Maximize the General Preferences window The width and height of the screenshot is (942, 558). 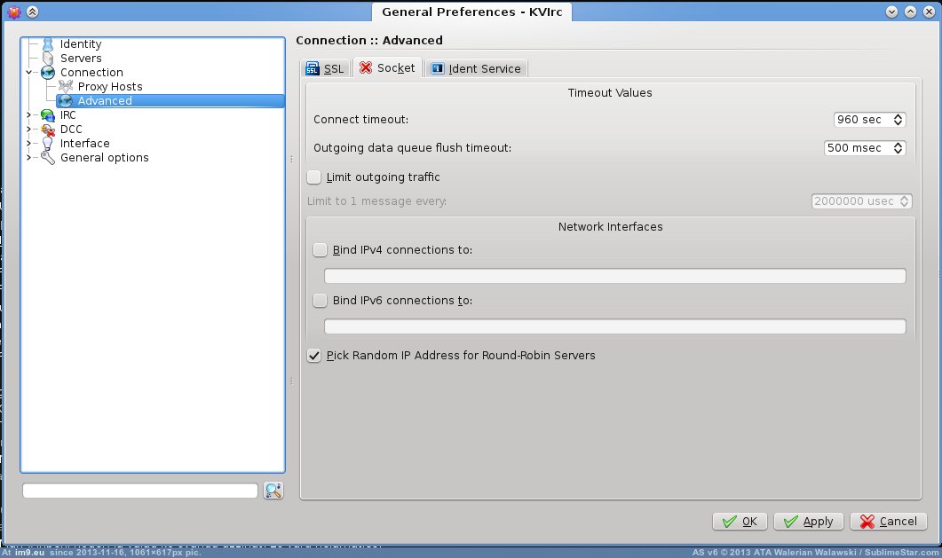[x=910, y=12]
